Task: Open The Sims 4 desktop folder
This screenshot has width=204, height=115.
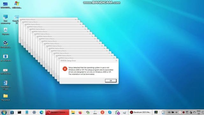Action: [5, 97]
